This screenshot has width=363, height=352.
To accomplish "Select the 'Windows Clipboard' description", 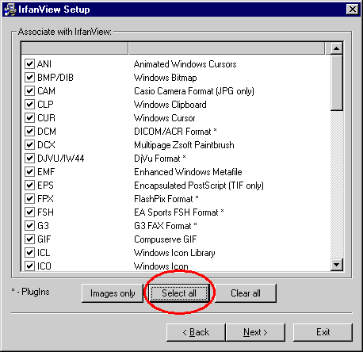I will point(170,105).
